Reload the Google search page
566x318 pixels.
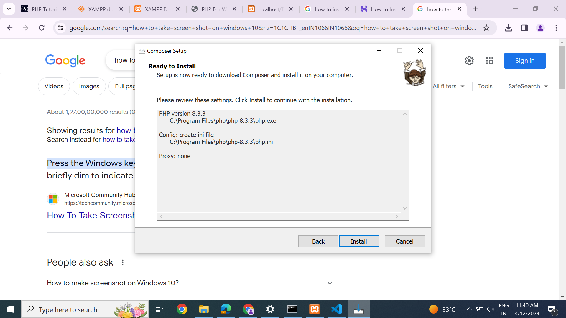pos(42,28)
